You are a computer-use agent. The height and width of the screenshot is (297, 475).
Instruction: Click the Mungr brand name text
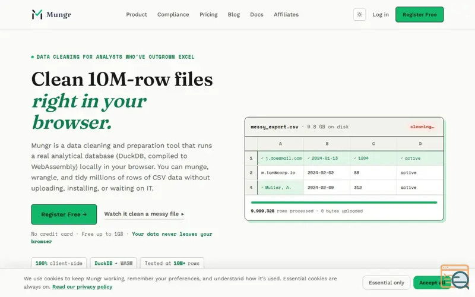pyautogui.click(x=59, y=14)
